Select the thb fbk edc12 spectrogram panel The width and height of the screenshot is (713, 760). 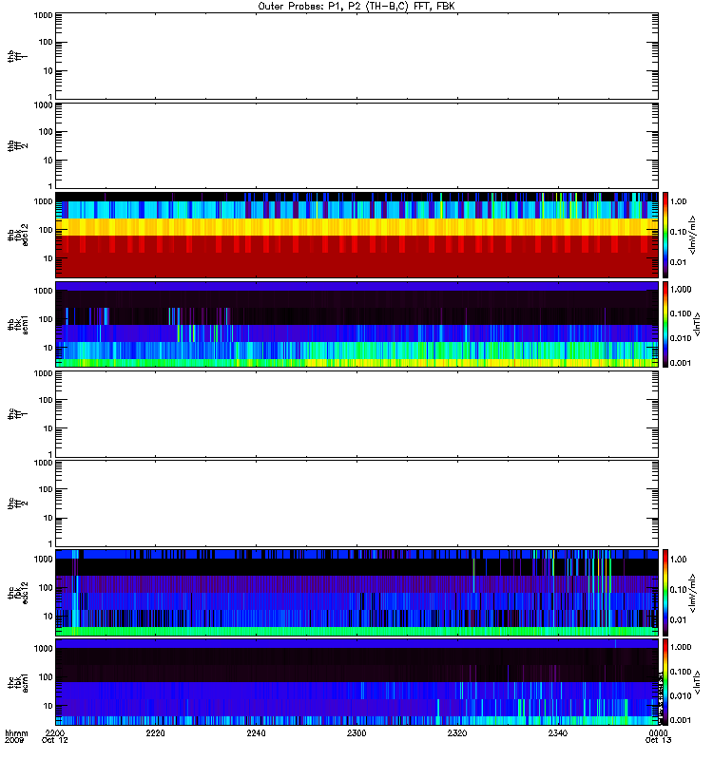(x=356, y=235)
